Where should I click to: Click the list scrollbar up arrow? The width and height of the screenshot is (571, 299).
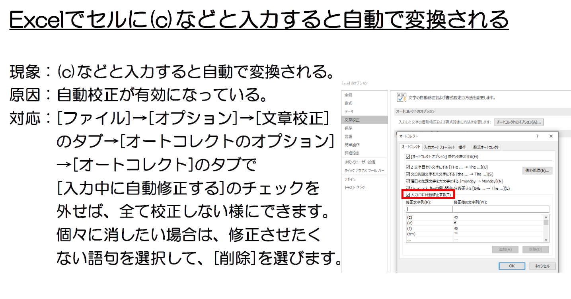tap(546, 217)
